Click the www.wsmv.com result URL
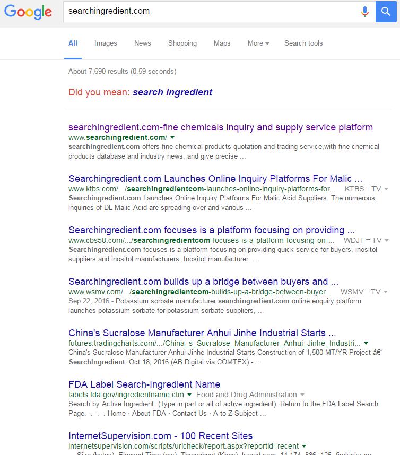The width and height of the screenshot is (400, 455). pyautogui.click(x=199, y=292)
